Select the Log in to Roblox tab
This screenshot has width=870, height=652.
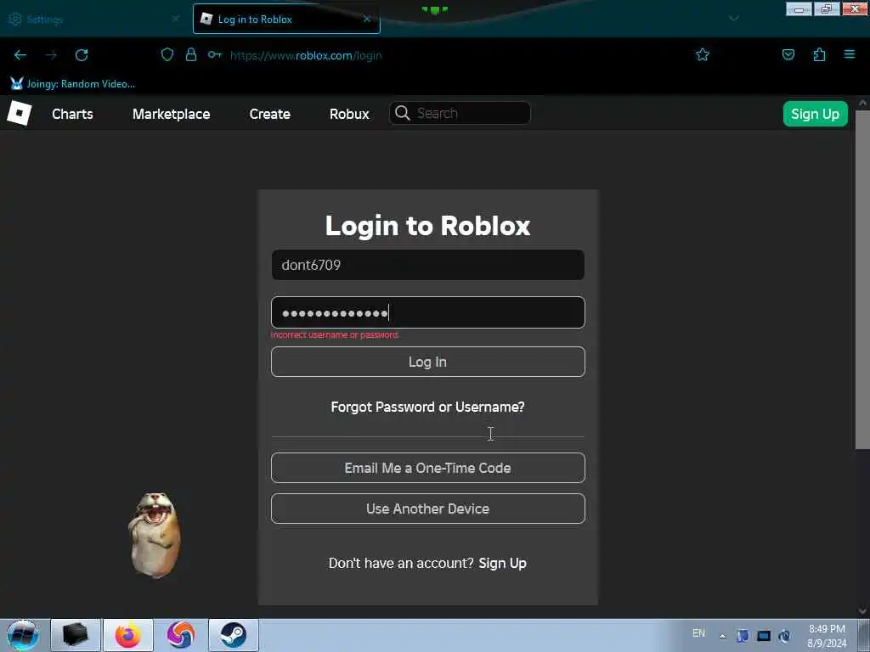pos(286,19)
